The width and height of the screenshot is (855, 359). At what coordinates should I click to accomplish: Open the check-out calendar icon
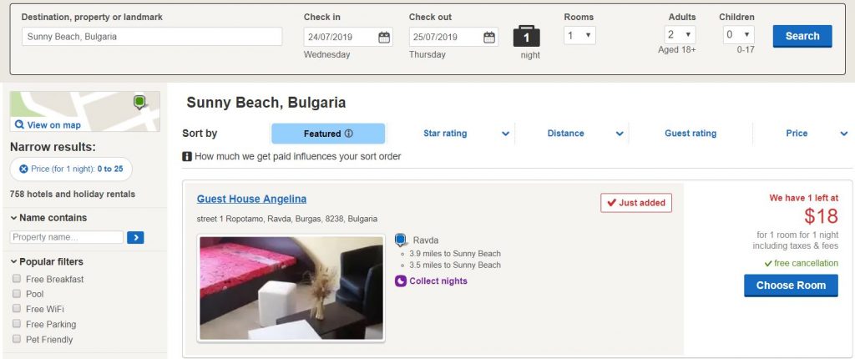pos(489,37)
